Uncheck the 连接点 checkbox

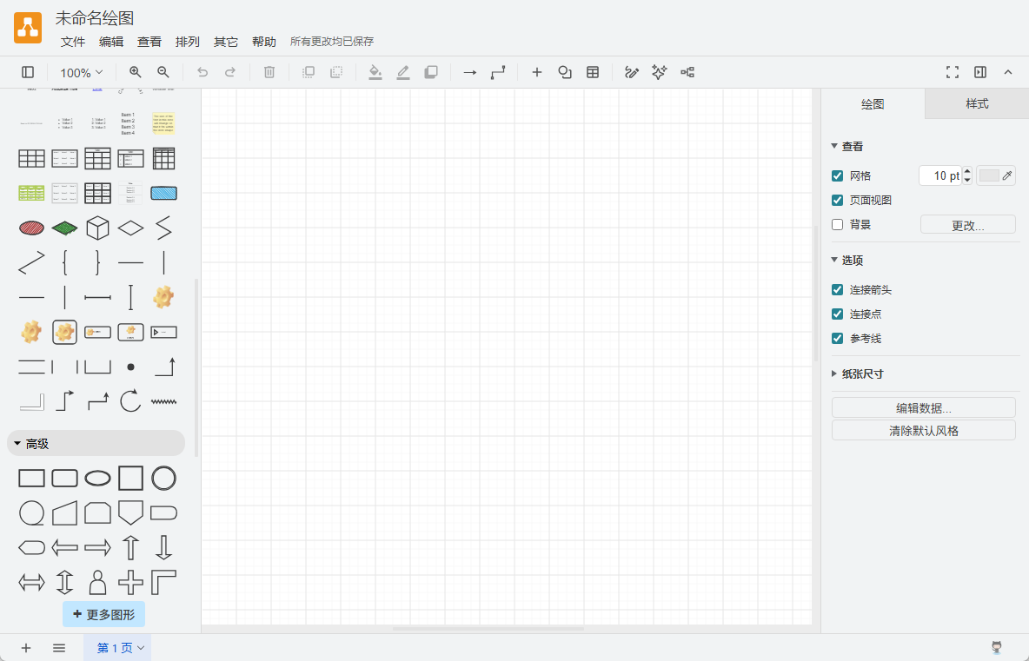point(838,314)
